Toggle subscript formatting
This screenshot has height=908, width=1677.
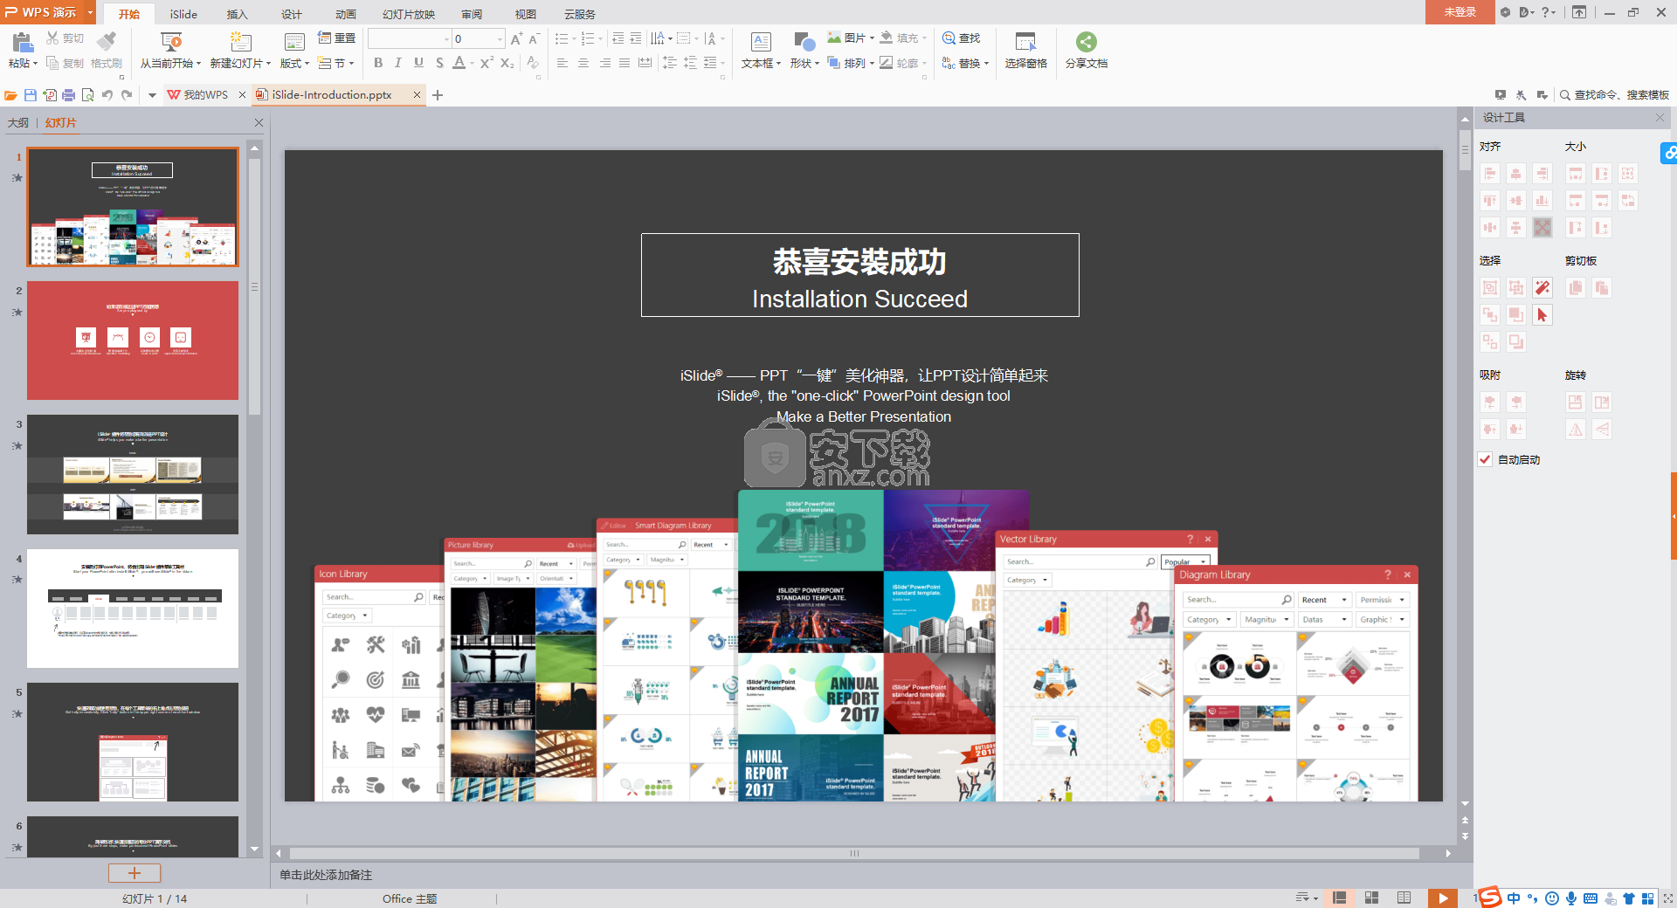point(507,63)
